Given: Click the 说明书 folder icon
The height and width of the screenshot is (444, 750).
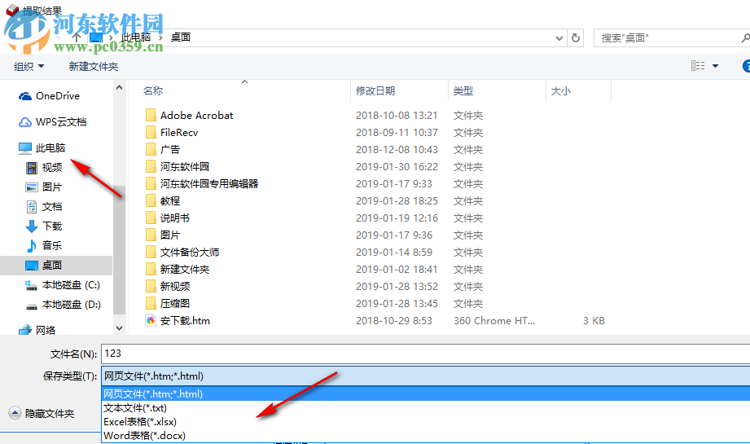Looking at the screenshot, I should click(x=151, y=218).
